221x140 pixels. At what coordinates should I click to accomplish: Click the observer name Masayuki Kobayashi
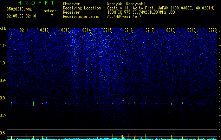point(126,4)
